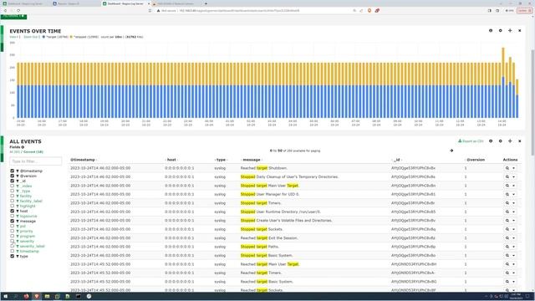Image resolution: width=535 pixels, height=301 pixels.
Task: Check the _index field checkbox
Action: 13,186
